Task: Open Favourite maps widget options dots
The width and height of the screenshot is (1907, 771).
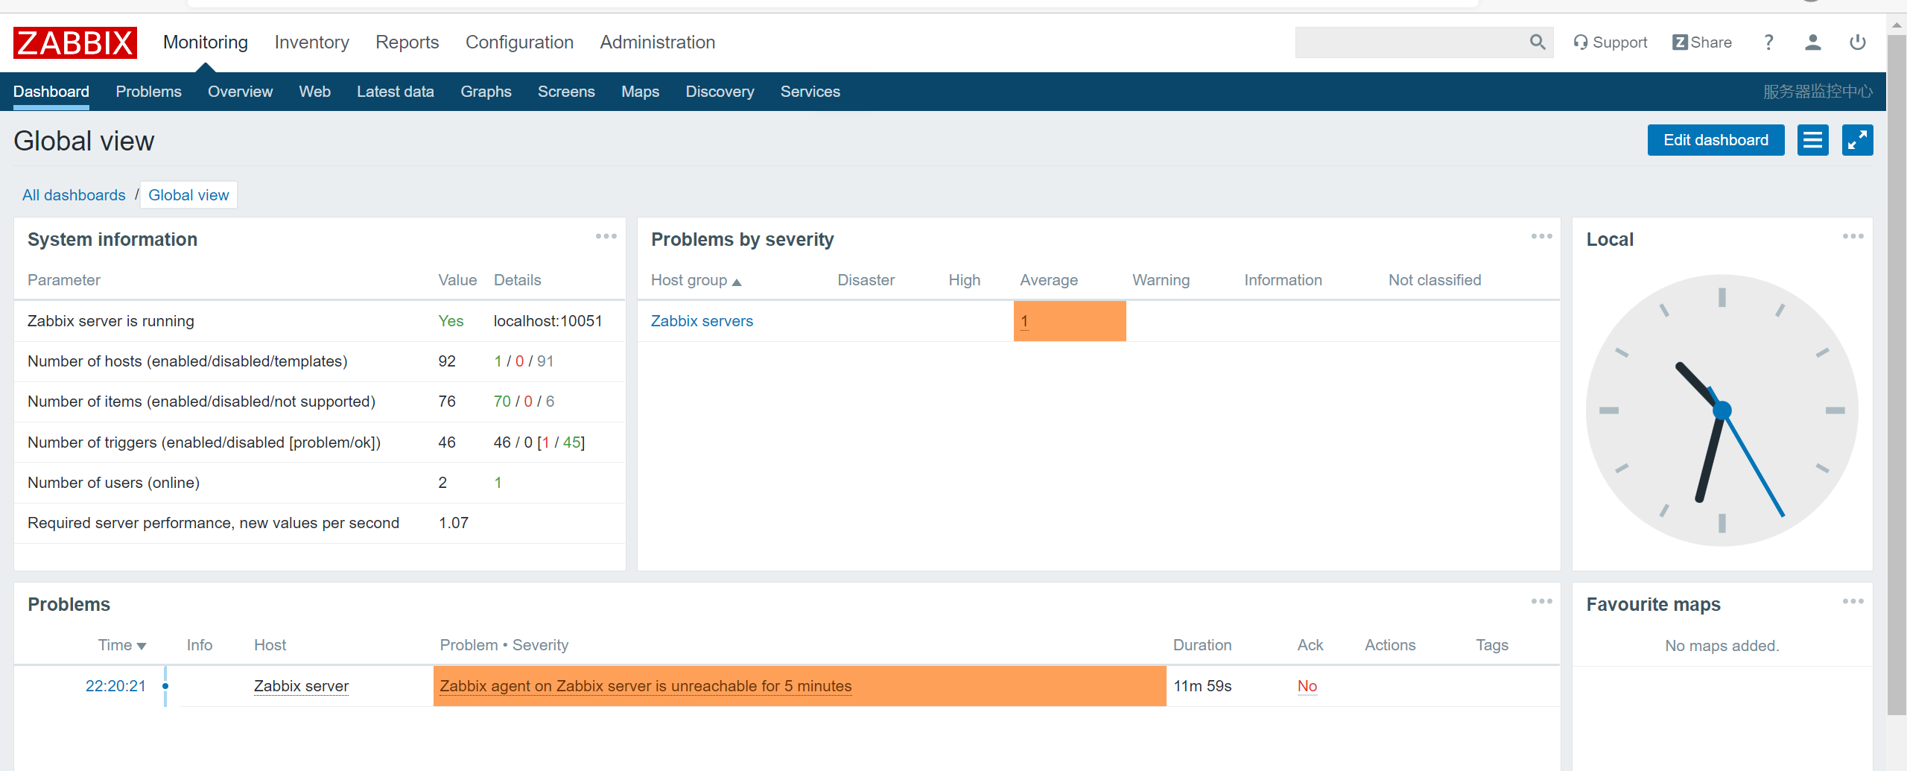Action: coord(1853,601)
